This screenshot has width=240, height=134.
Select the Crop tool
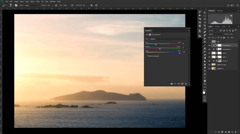click(205, 25)
